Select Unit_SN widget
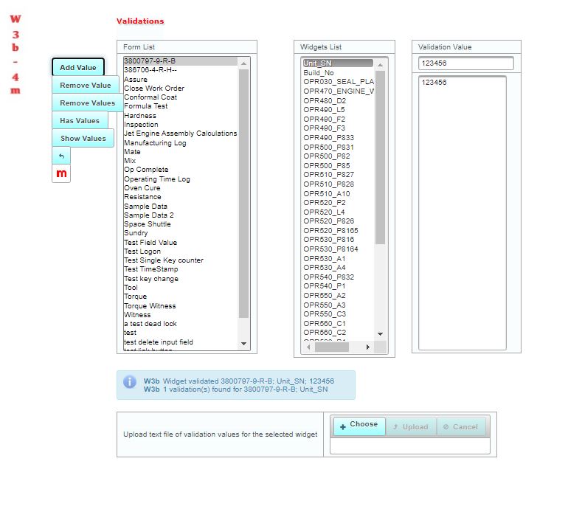 point(338,63)
